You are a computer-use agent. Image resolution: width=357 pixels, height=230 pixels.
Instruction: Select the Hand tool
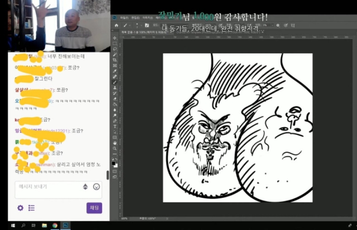click(x=115, y=143)
